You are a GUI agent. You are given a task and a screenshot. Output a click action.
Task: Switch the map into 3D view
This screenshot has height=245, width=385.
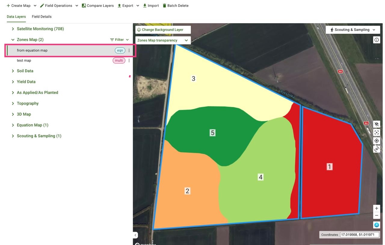pos(376,149)
